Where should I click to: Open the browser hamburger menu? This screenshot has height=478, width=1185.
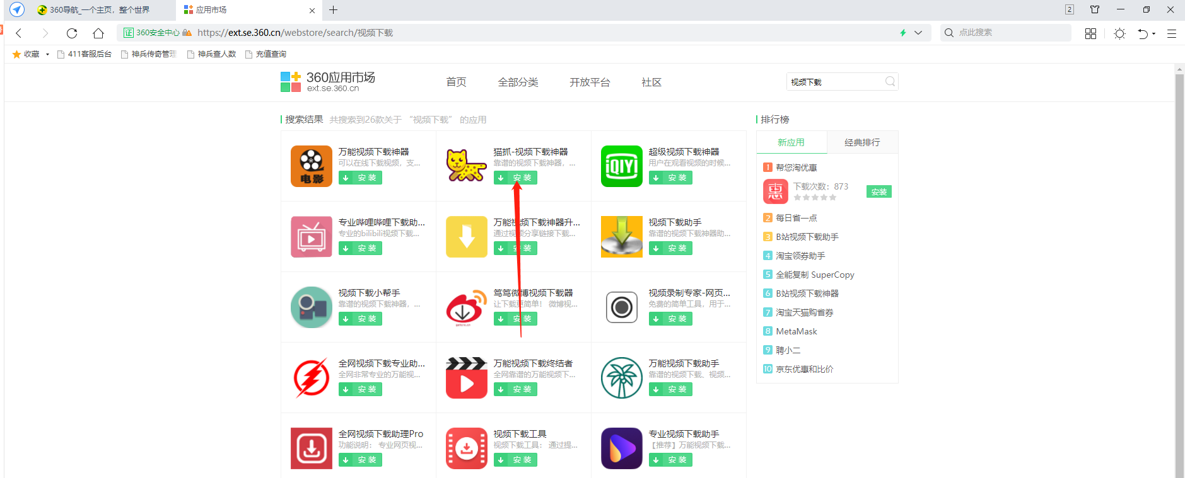(1172, 33)
